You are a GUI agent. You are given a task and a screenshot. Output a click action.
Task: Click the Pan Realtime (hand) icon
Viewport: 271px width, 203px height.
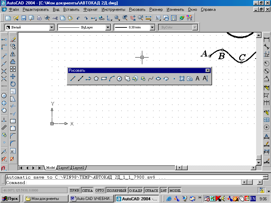(133, 18)
